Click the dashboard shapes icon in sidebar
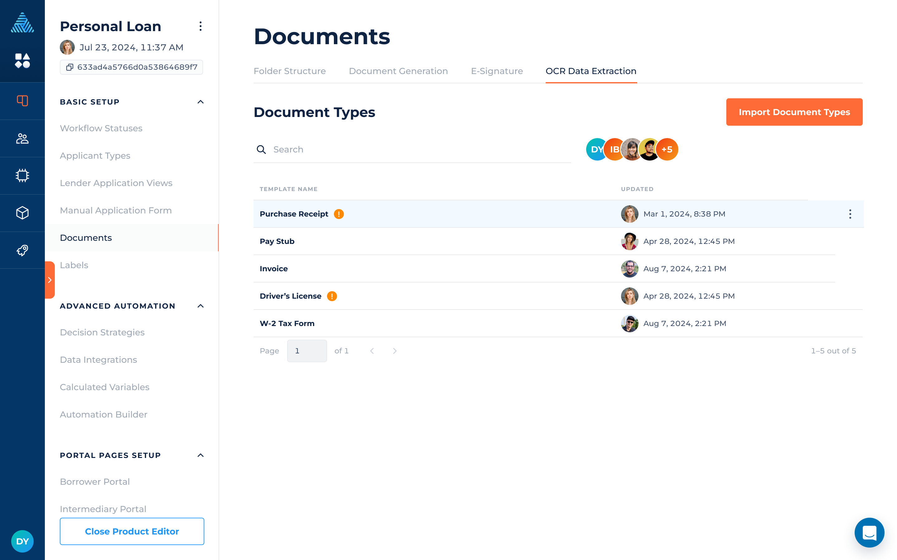Viewport: 897px width, 560px height. (22, 60)
